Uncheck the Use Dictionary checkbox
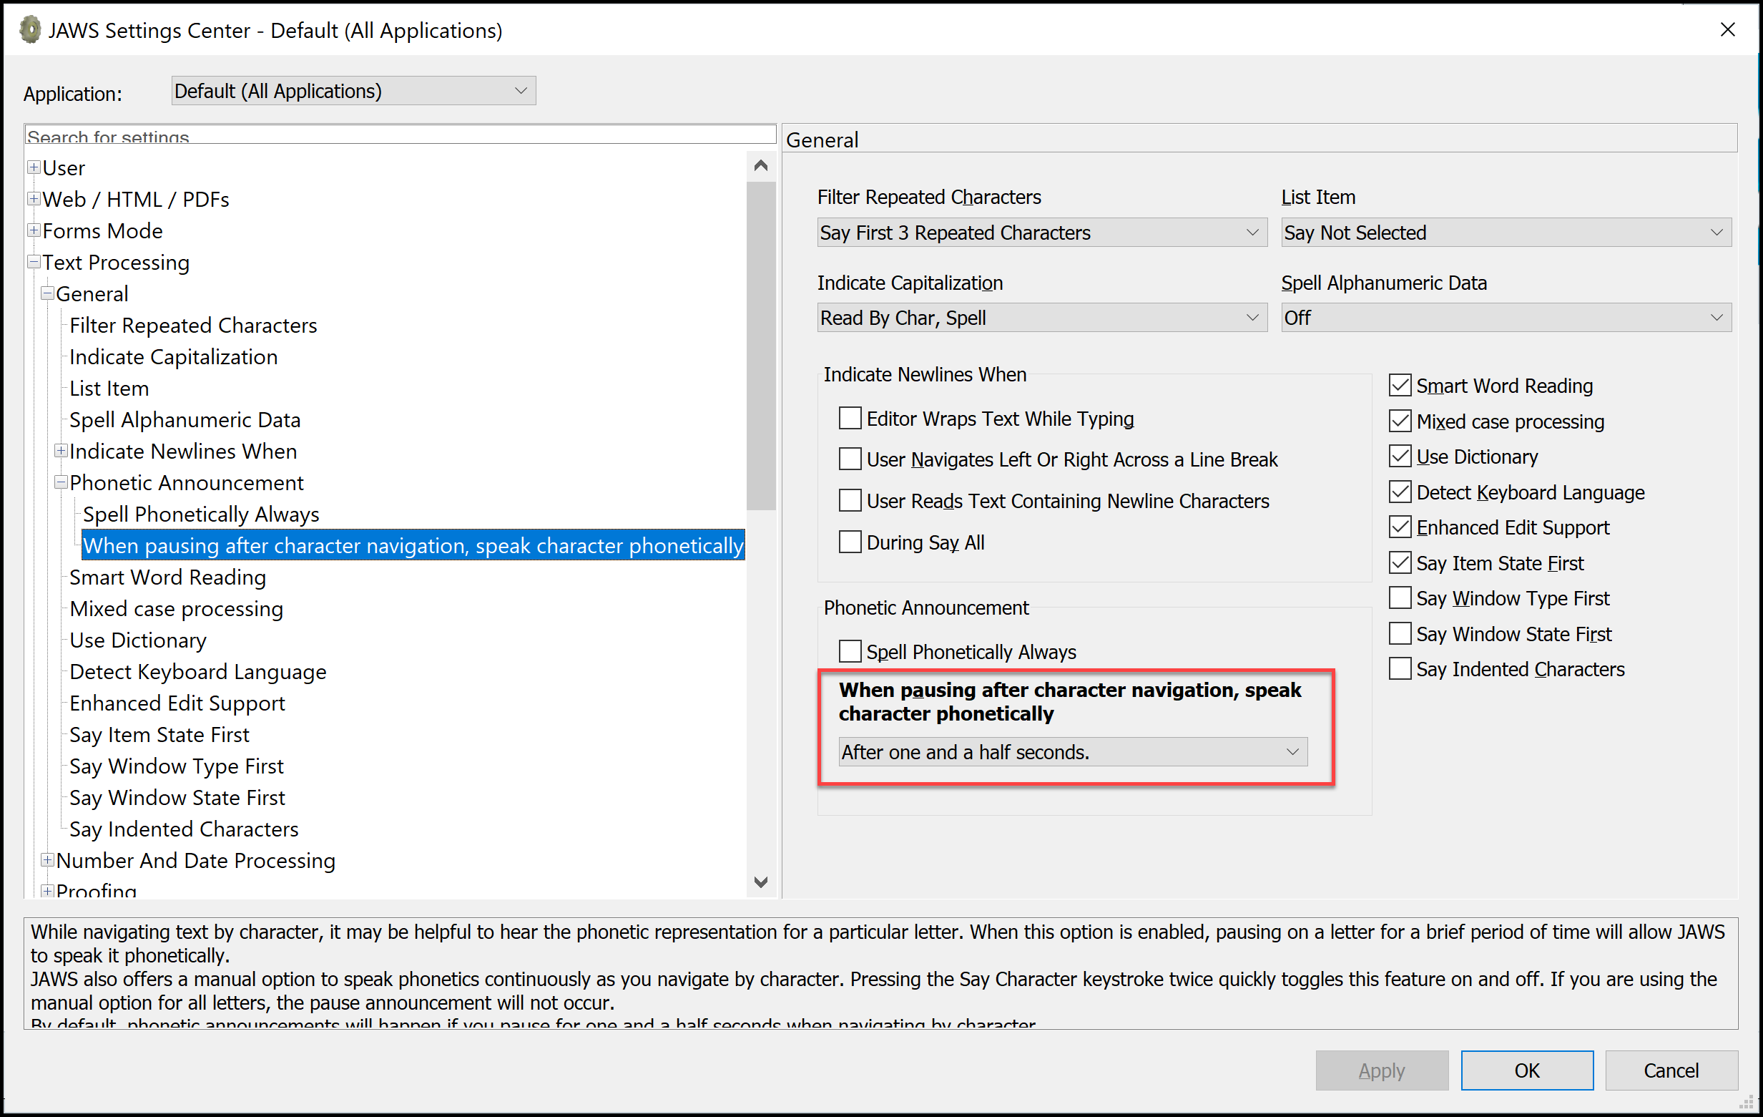 [1400, 457]
